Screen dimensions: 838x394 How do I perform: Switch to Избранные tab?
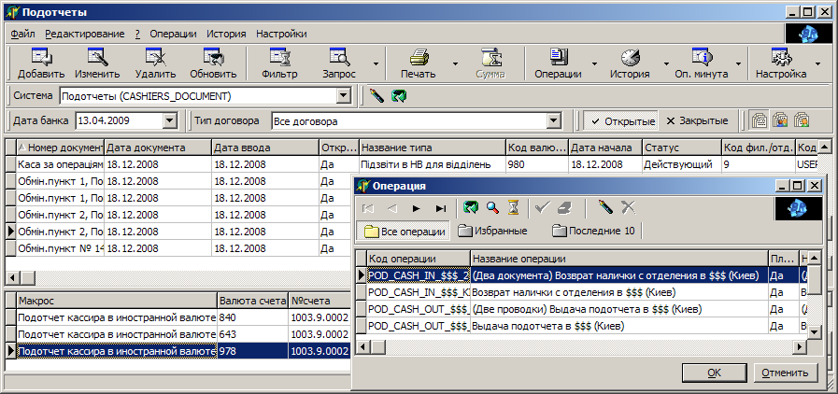[492, 232]
